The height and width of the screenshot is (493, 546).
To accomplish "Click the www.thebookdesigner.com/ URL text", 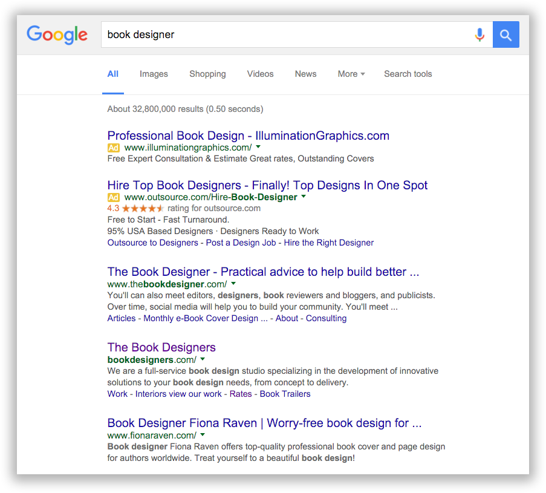I will [167, 284].
